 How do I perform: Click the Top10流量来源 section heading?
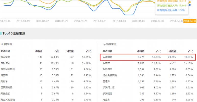click(x=14, y=33)
